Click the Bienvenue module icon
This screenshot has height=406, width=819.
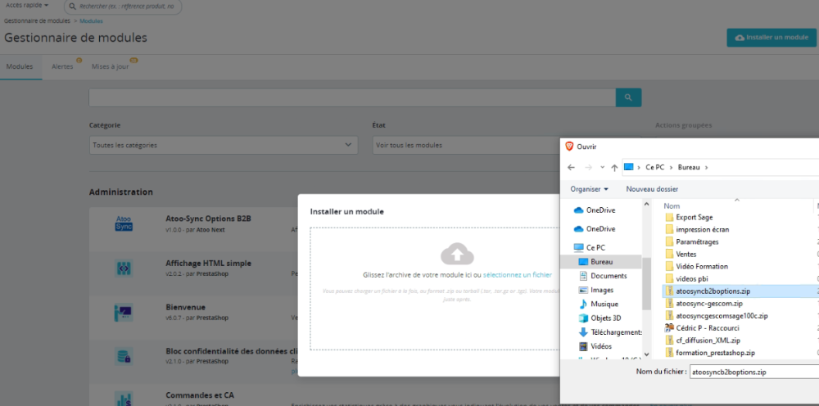(124, 313)
